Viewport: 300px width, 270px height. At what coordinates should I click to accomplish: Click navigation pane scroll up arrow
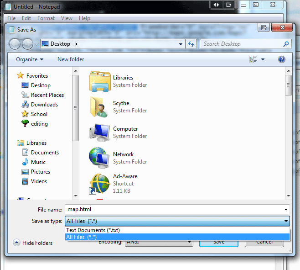[76, 71]
